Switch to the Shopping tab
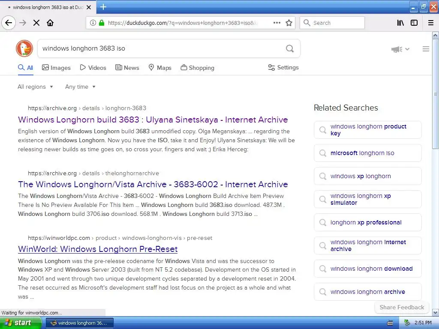439x329 pixels. click(x=197, y=68)
